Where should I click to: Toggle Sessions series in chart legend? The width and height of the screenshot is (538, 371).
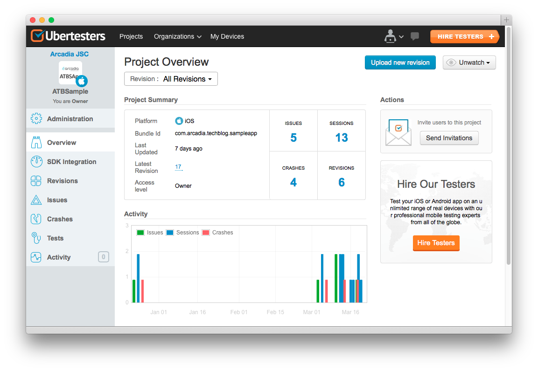pyautogui.click(x=182, y=233)
